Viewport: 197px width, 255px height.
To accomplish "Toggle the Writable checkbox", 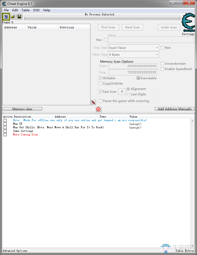I will pyautogui.click(x=101, y=78).
